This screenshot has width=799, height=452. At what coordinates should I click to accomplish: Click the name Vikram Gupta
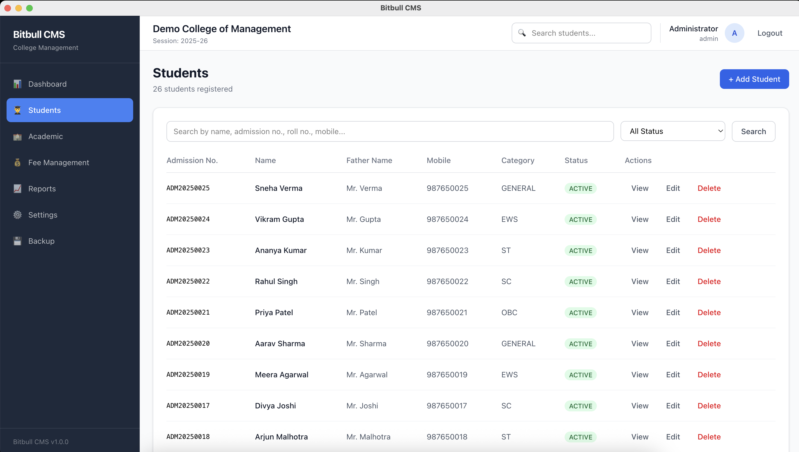279,219
